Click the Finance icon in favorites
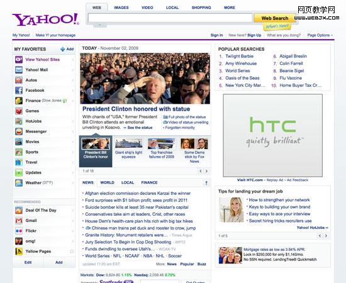The height and width of the screenshot is (283, 346). coord(19,101)
